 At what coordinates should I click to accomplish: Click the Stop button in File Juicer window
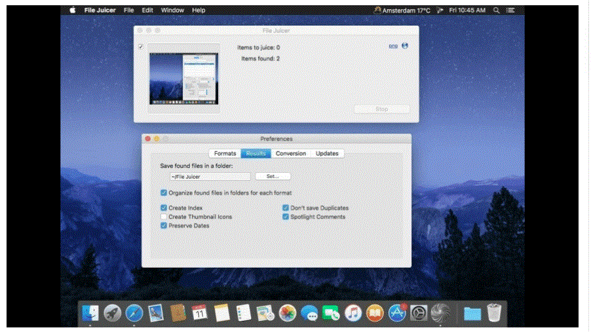pyautogui.click(x=381, y=109)
